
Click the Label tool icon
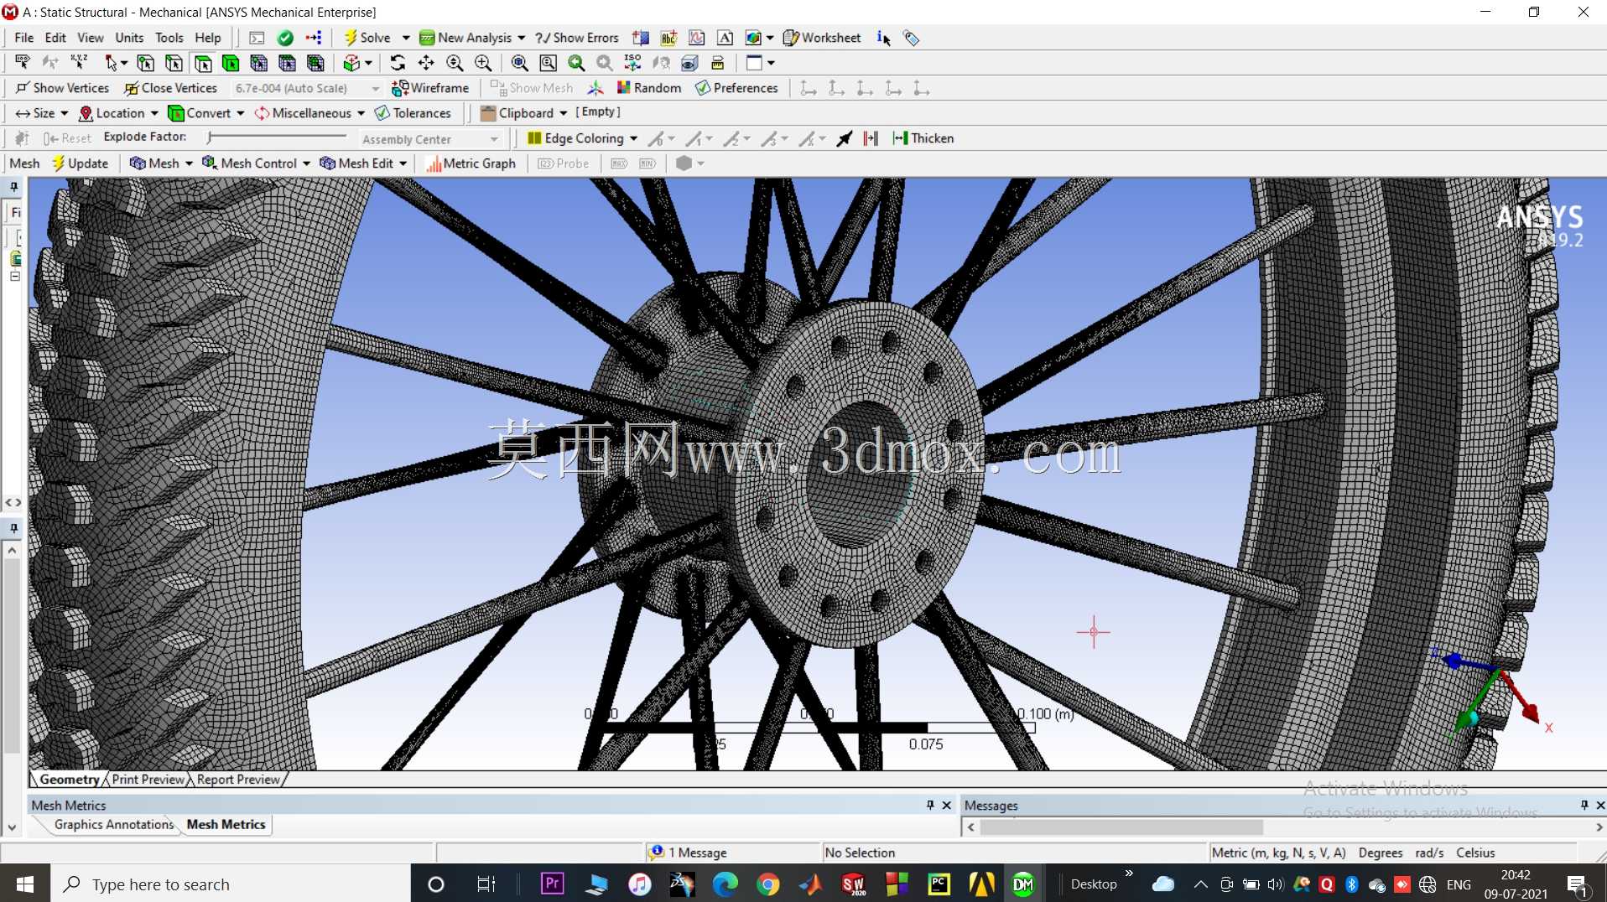tap(23, 63)
